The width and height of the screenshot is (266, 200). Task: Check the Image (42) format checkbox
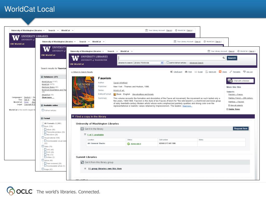[43, 169]
